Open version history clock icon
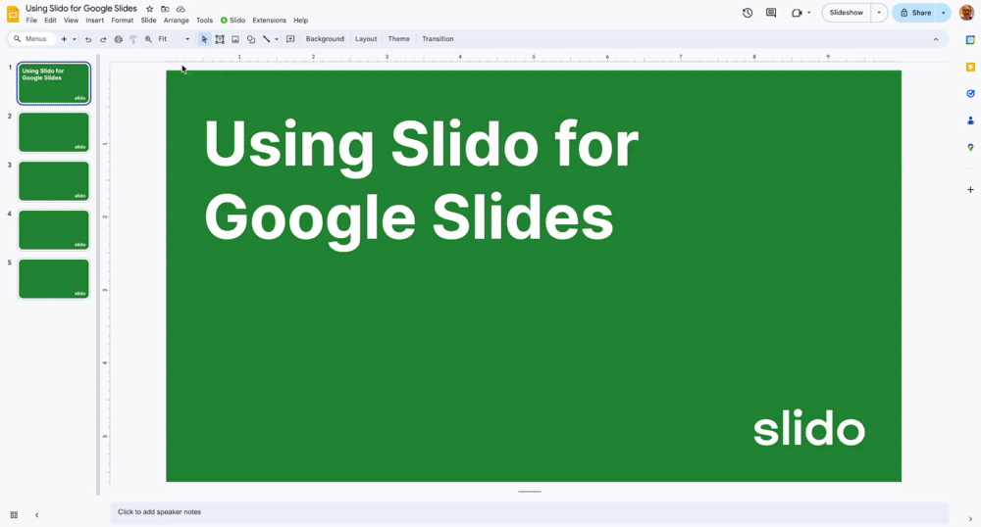This screenshot has width=981, height=527. [x=748, y=13]
